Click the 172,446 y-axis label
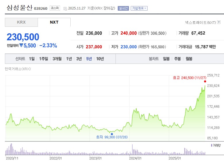The height and width of the screenshot is (166, 224). click(x=213, y=106)
